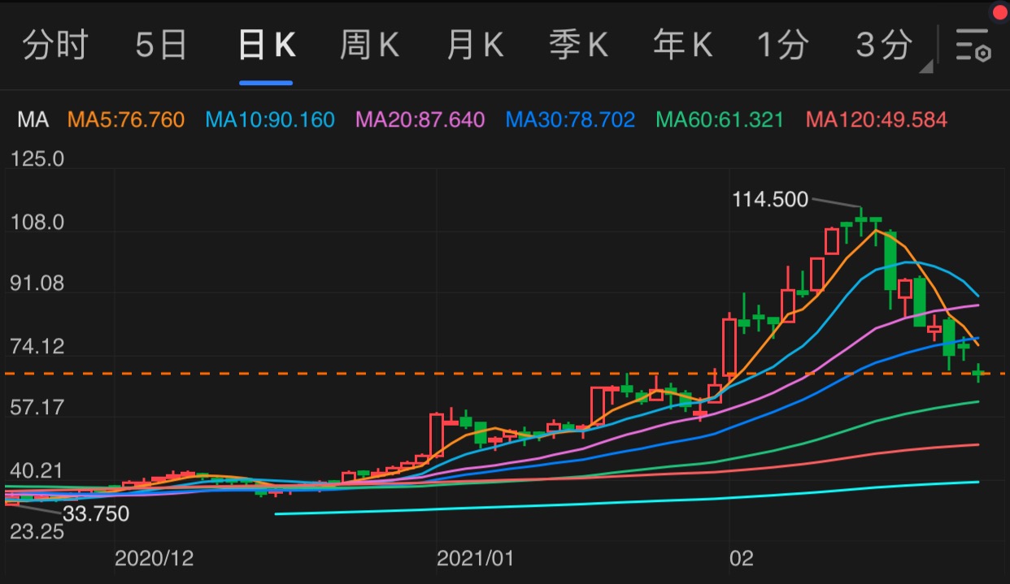Select the MA30:78.702 legend value

570,120
